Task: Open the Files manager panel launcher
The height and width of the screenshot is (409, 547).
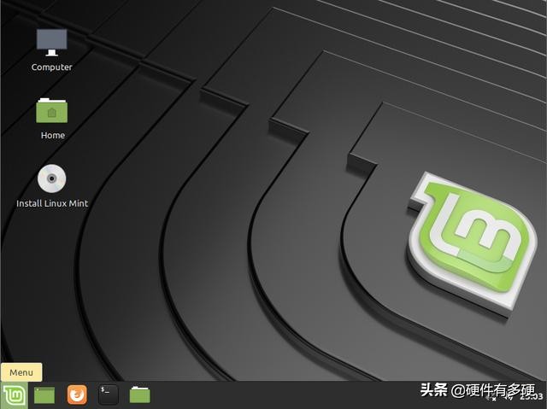Action: [139, 394]
